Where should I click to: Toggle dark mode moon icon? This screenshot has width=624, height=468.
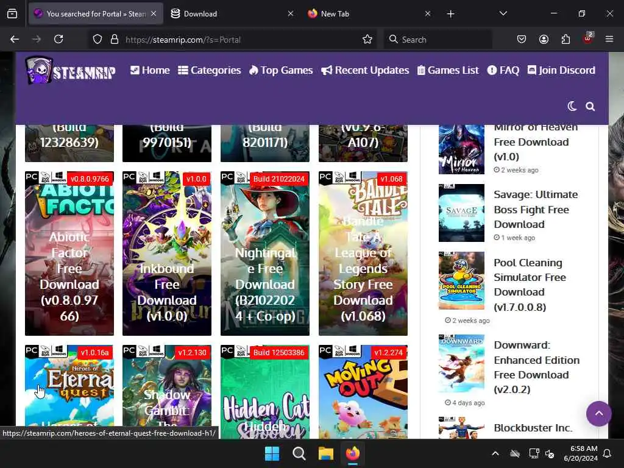[x=572, y=106]
